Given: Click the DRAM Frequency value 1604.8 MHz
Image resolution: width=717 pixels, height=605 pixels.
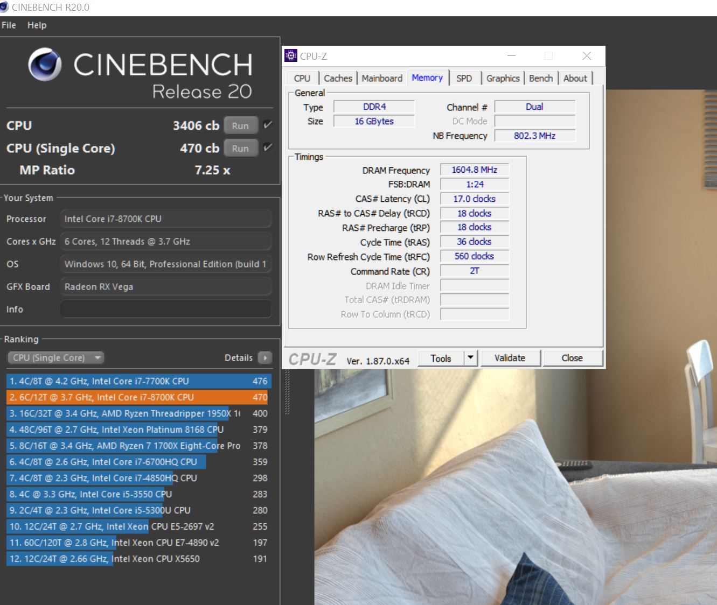Looking at the screenshot, I should [x=475, y=170].
